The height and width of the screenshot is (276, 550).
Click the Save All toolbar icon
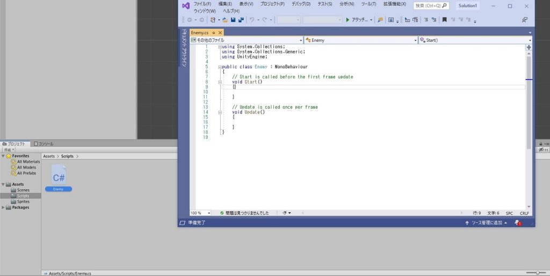click(241, 20)
